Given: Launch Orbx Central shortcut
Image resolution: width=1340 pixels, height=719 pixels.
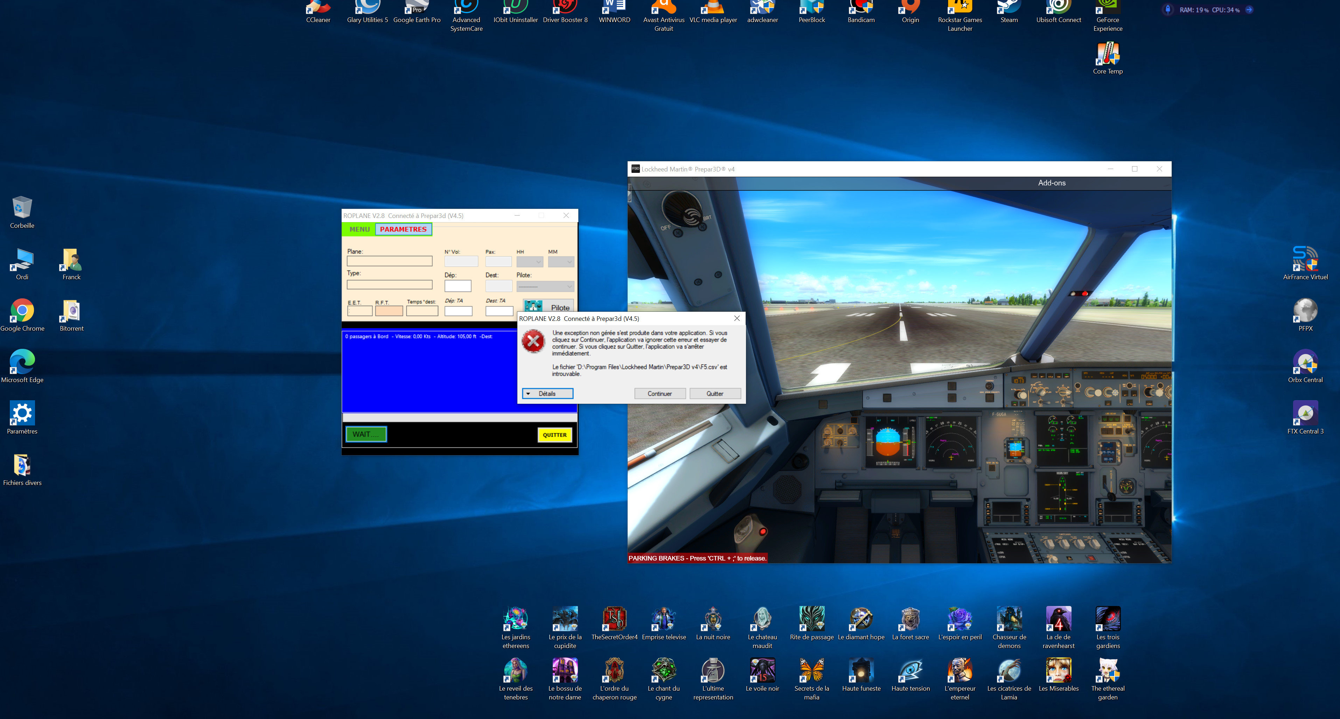Looking at the screenshot, I should coord(1305,365).
